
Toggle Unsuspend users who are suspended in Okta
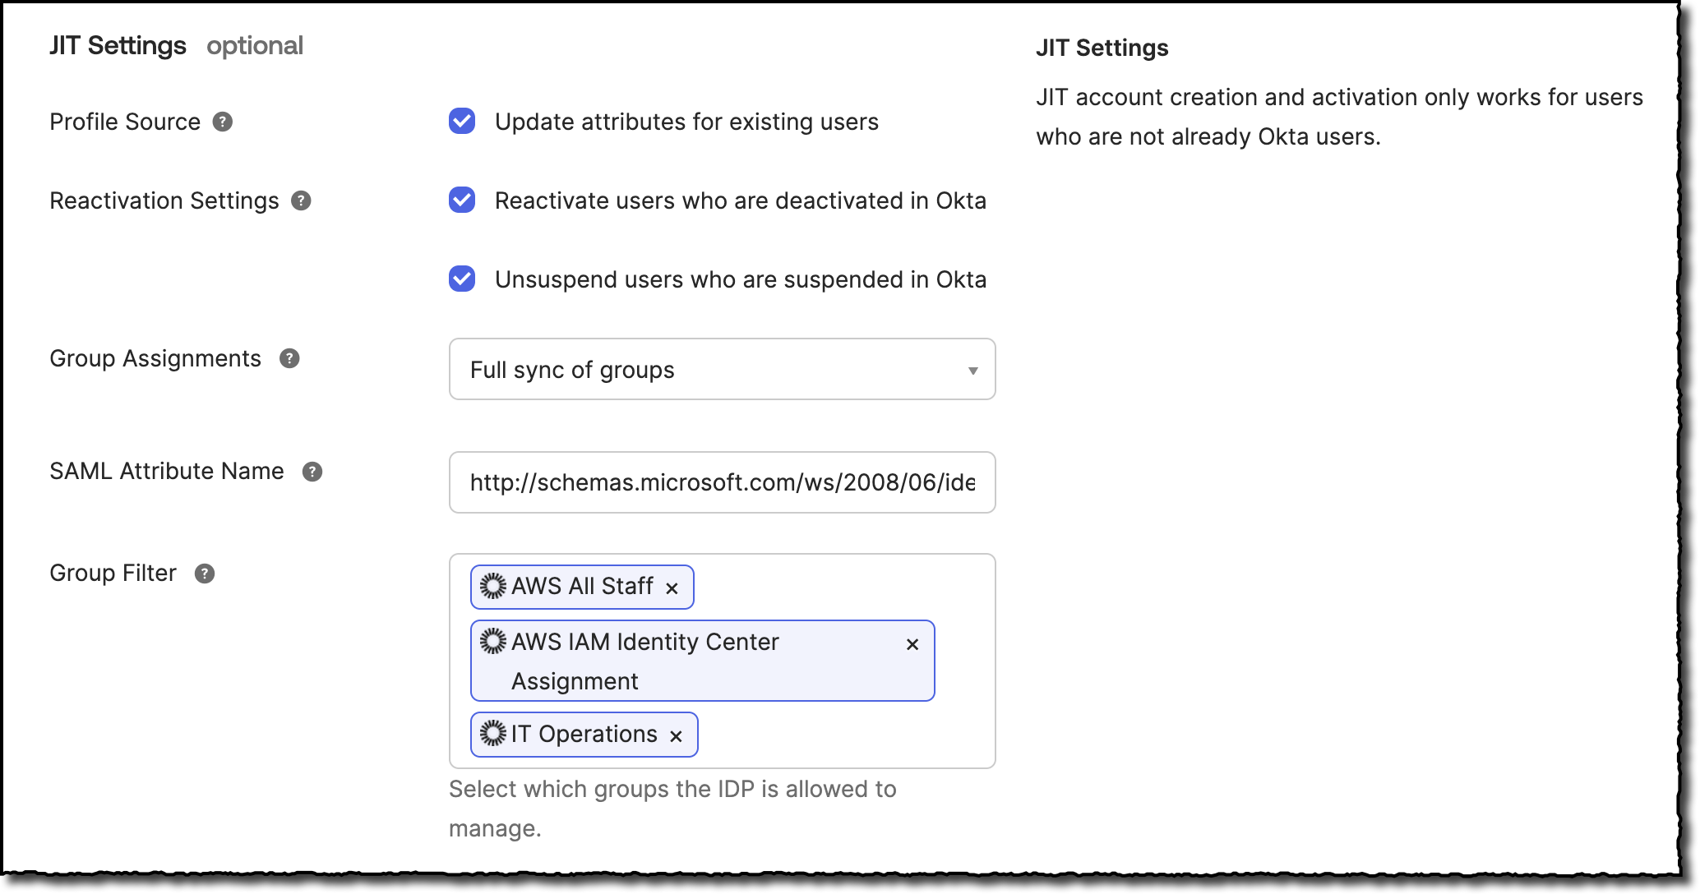[462, 279]
